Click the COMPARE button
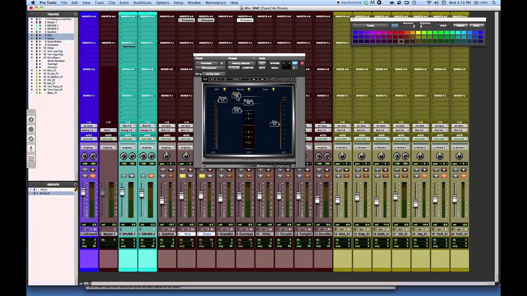The height and width of the screenshot is (296, 527). tap(248, 68)
